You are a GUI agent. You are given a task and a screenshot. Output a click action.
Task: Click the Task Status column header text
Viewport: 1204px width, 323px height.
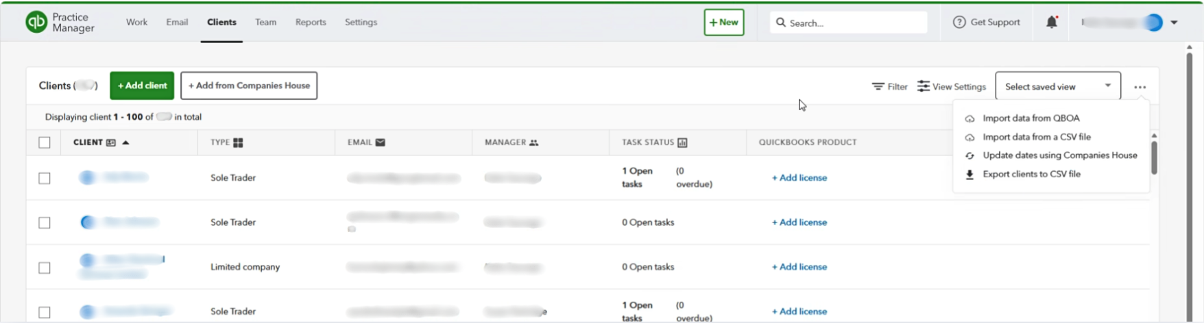tap(648, 142)
